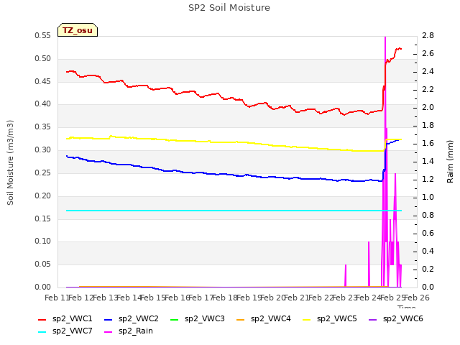Click the blue sp2_VWC2 legend color marker
This screenshot has height=345, width=460.
pos(109,319)
